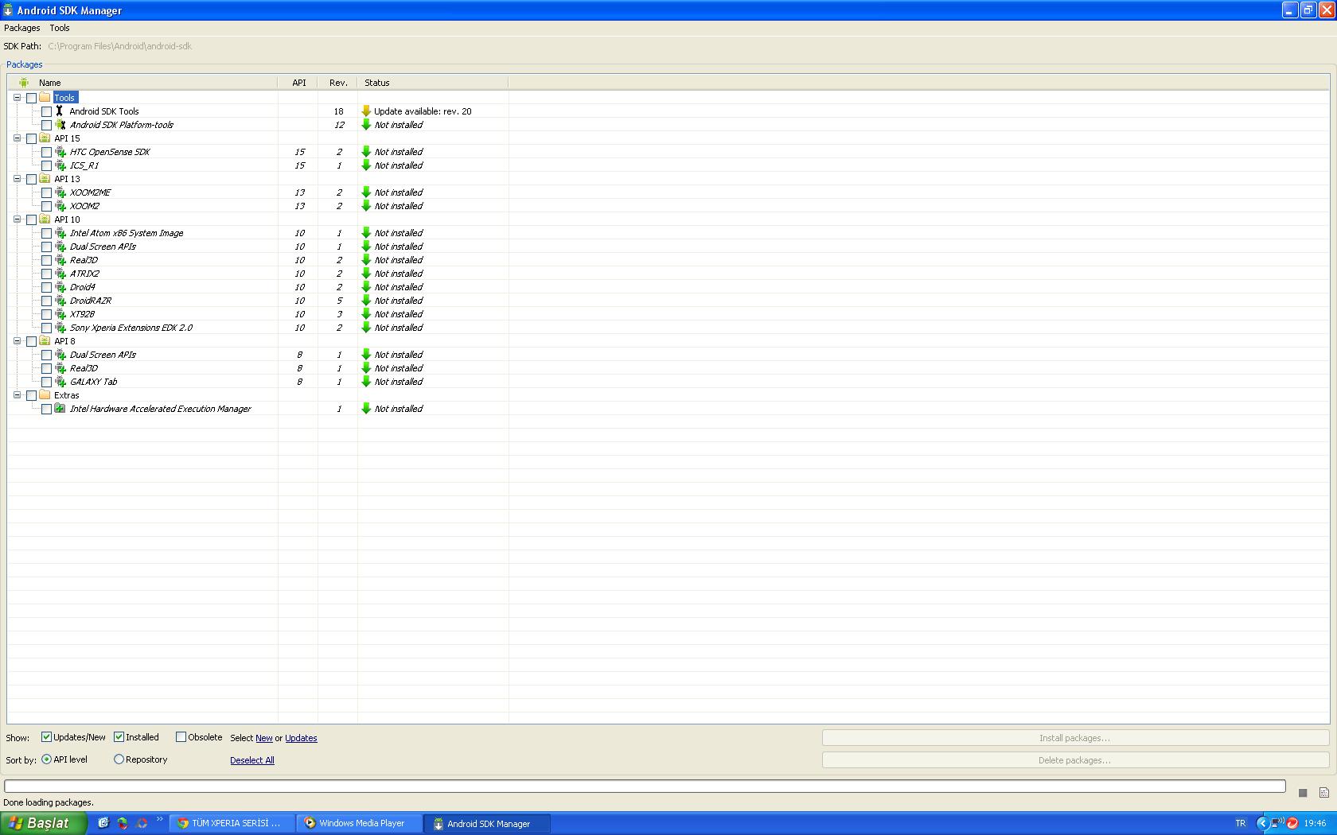Click the XOOM2ME add-on icon
1337x835 pixels.
point(60,192)
